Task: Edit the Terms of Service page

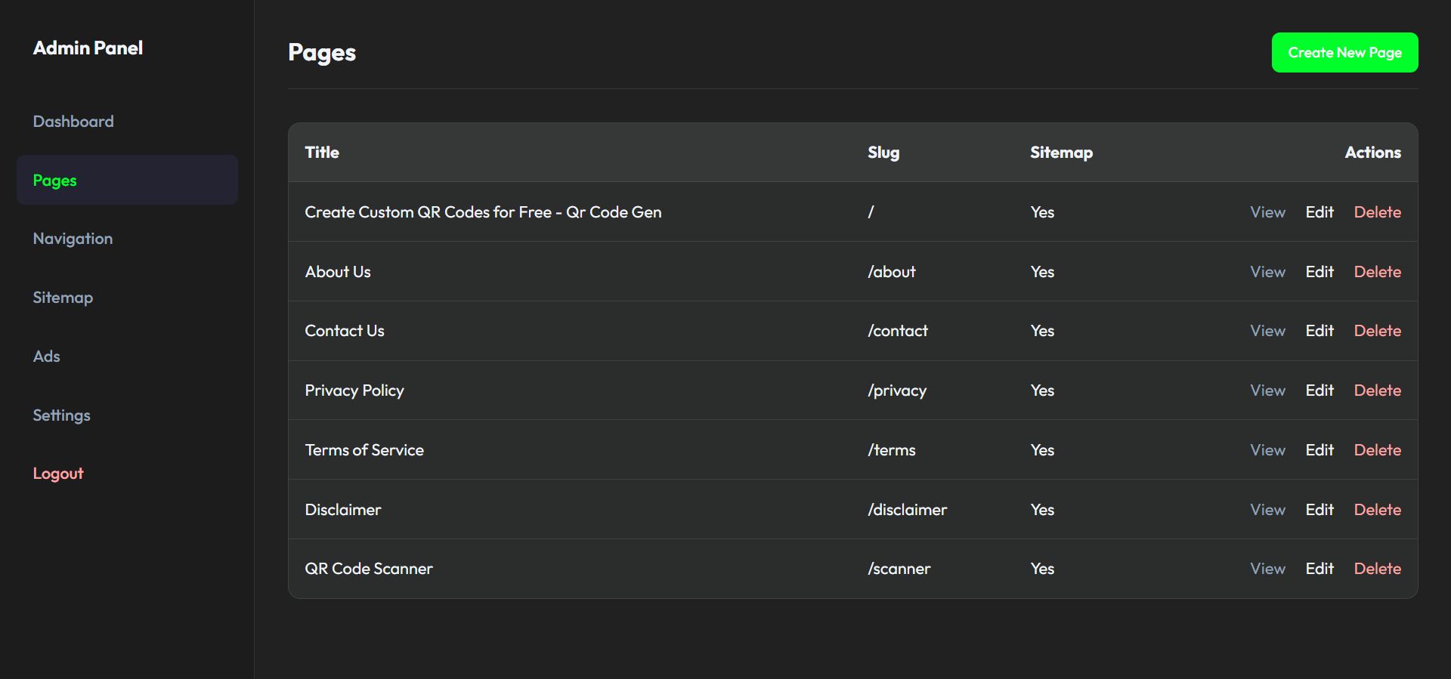Action: [1320, 450]
